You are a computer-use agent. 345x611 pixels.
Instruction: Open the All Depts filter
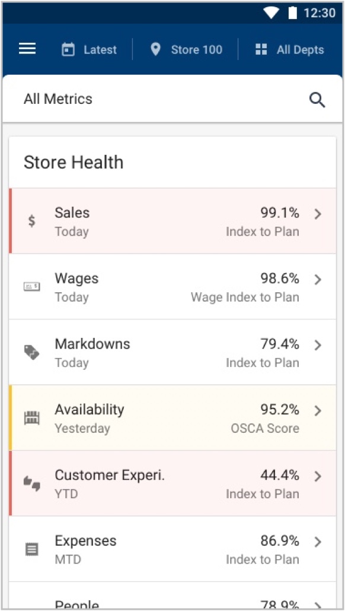point(290,49)
